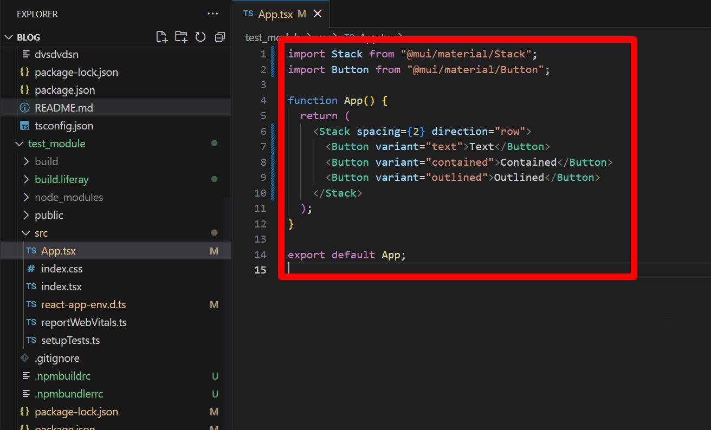Click the variant="text" attribute
This screenshot has width=711, height=430.
click(419, 146)
